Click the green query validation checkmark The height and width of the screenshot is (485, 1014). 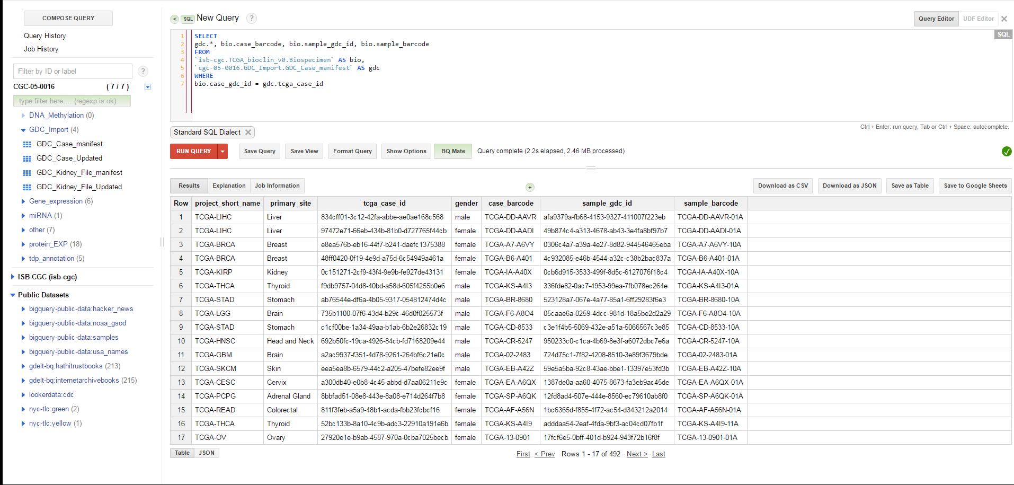[x=1007, y=152]
